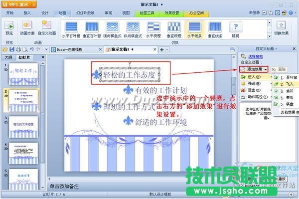The width and height of the screenshot is (299, 199).
Task: Click the 删除 button in animation pane
Action: (x=279, y=69)
